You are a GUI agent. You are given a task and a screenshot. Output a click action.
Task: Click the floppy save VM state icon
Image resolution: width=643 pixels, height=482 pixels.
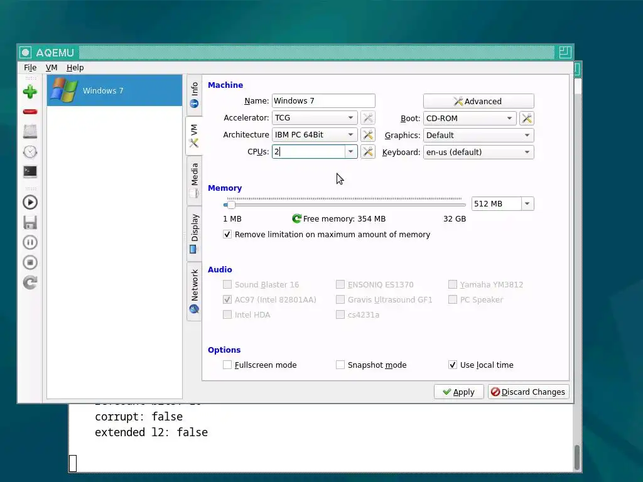pos(30,223)
